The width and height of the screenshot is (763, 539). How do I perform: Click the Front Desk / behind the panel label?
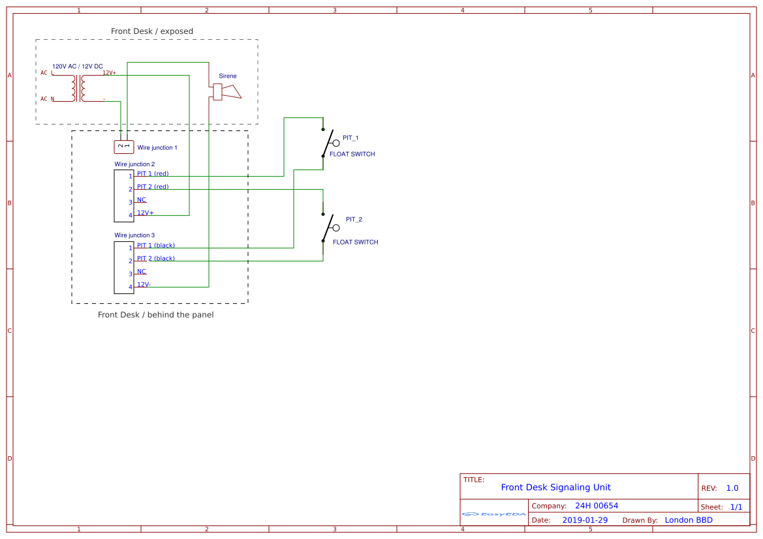(x=155, y=315)
